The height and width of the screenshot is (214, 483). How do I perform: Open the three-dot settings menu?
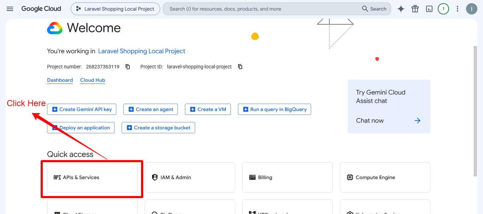click(458, 9)
